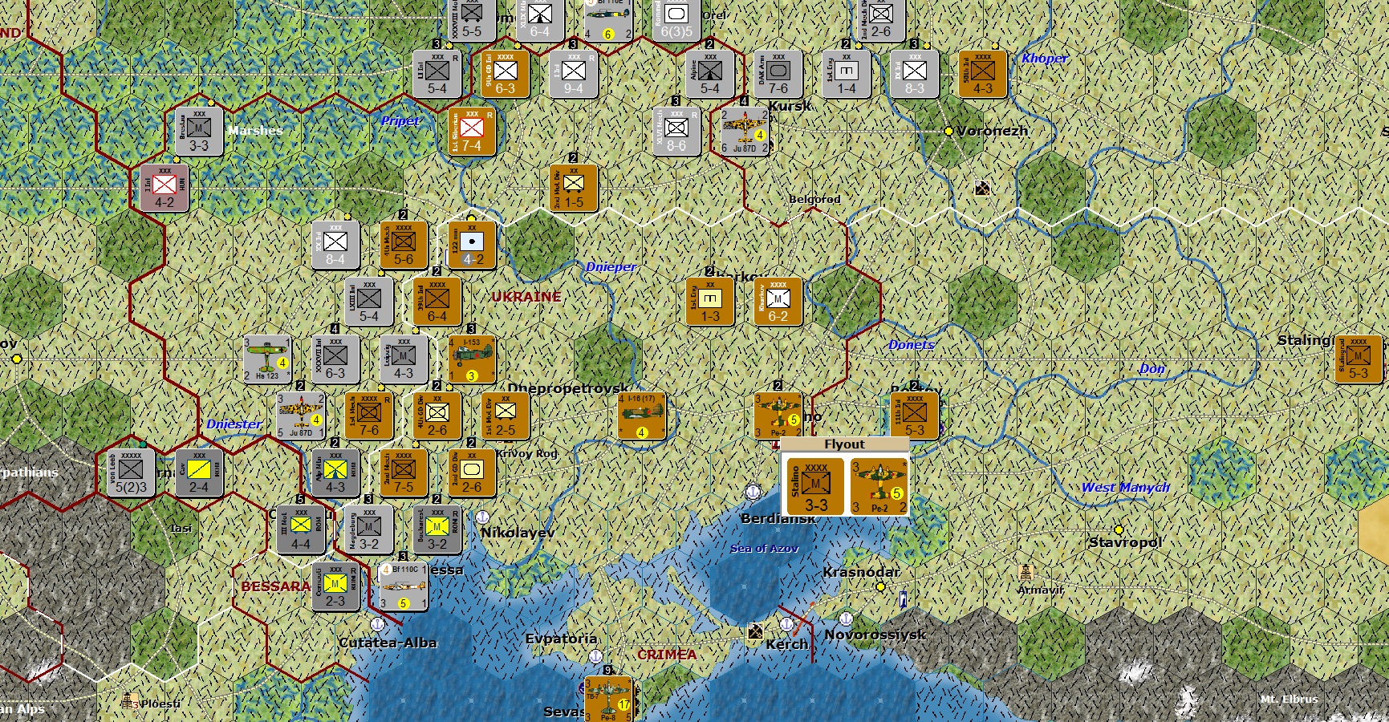This screenshot has width=1389, height=722.
Task: Select the 11th Inf 5-3 Soviet army
Action: click(x=915, y=416)
